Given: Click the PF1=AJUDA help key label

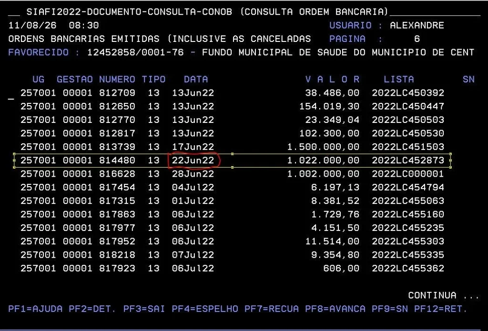Looking at the screenshot, I should click(35, 309).
